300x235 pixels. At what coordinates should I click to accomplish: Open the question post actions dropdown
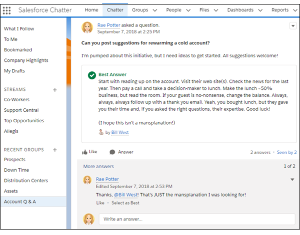[x=293, y=26]
